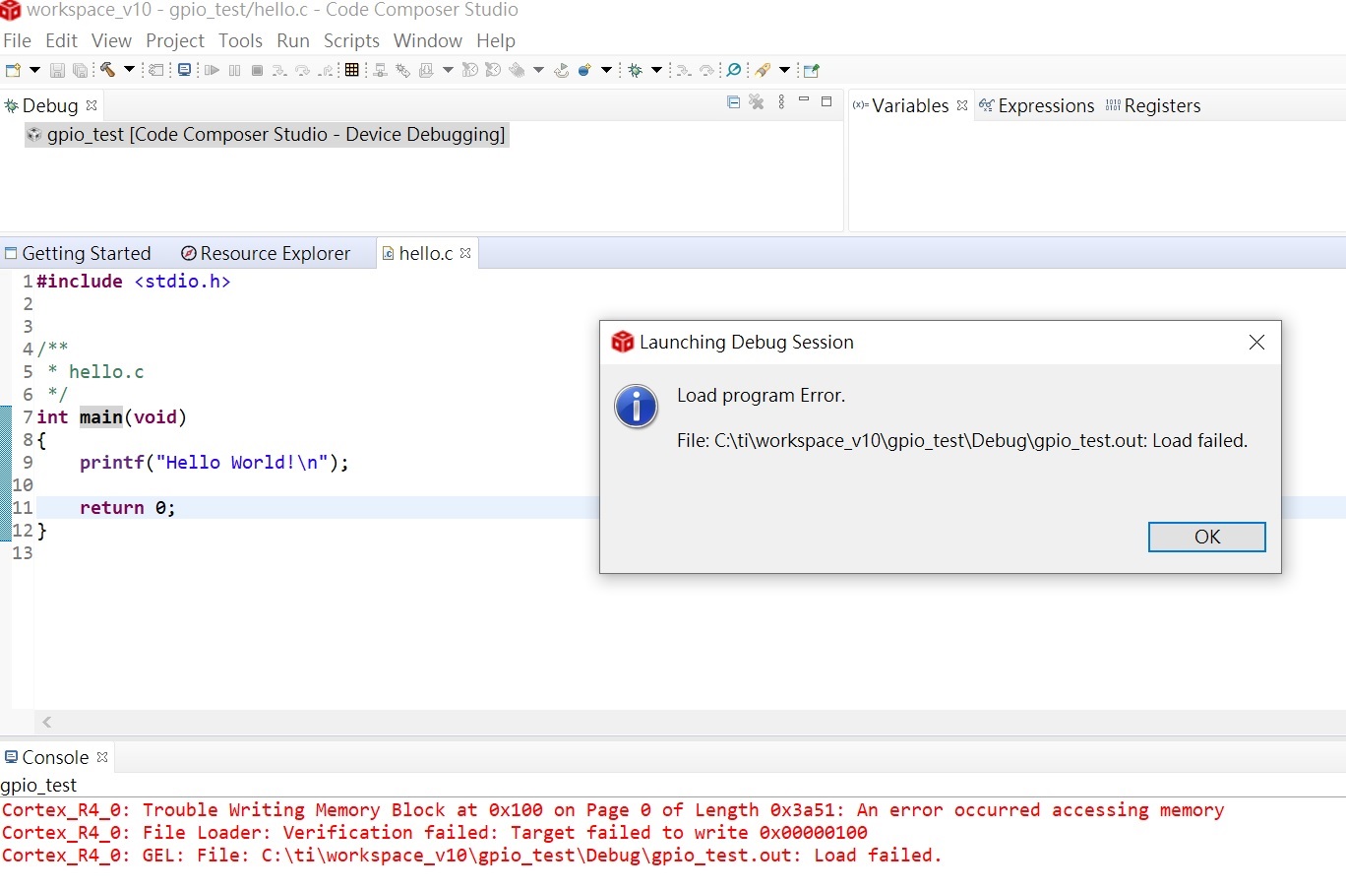Click the printf Hello World code line
1346x890 pixels.
[x=214, y=462]
